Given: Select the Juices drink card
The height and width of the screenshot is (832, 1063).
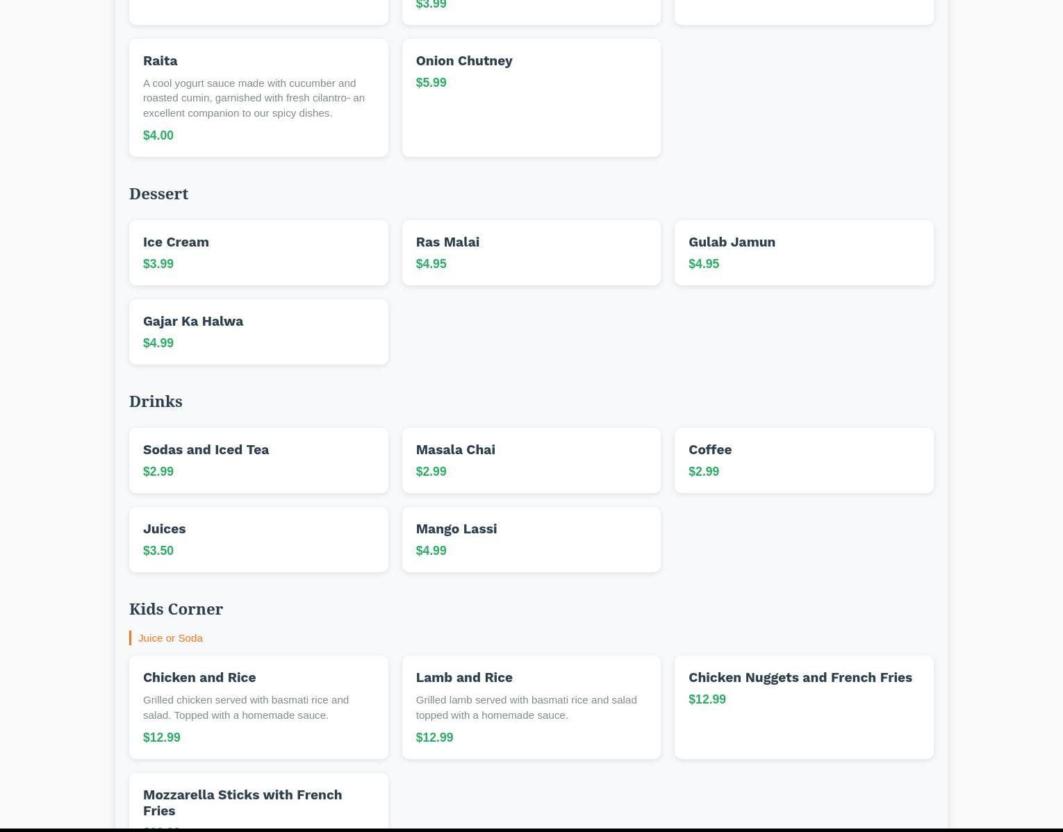Looking at the screenshot, I should [258, 539].
